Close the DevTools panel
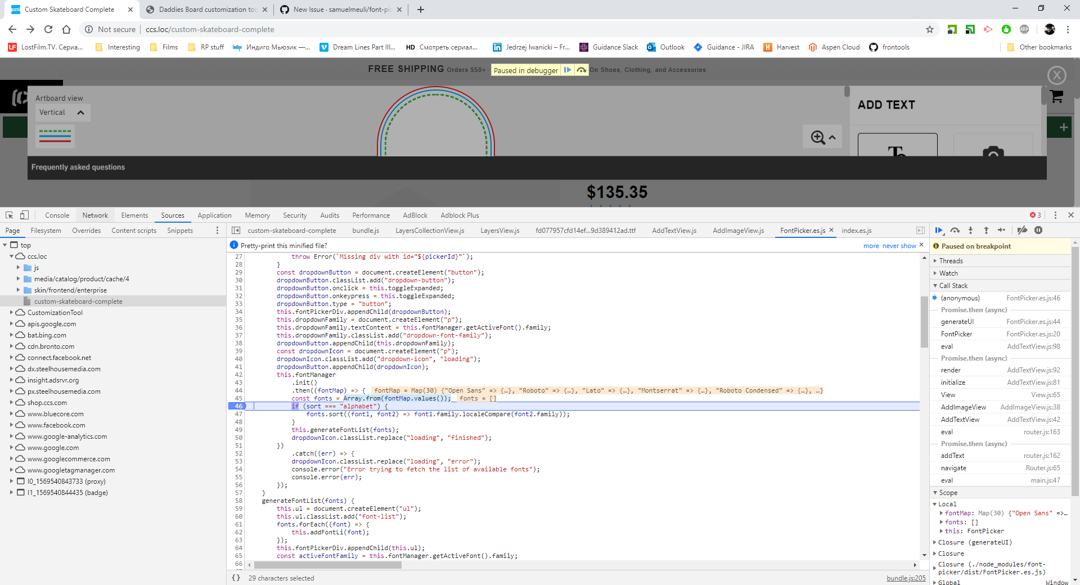The width and height of the screenshot is (1080, 585). 1071,215
